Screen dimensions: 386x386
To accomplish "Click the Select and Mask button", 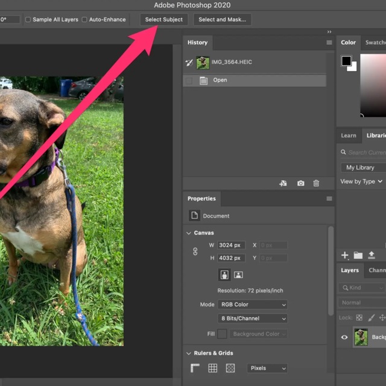I will (222, 20).
